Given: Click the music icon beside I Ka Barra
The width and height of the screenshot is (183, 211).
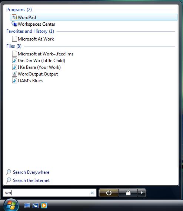Looking at the screenshot, I should click(x=14, y=67).
